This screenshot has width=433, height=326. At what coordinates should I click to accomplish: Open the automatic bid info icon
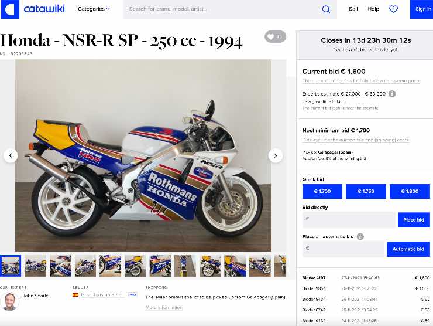pos(360,236)
